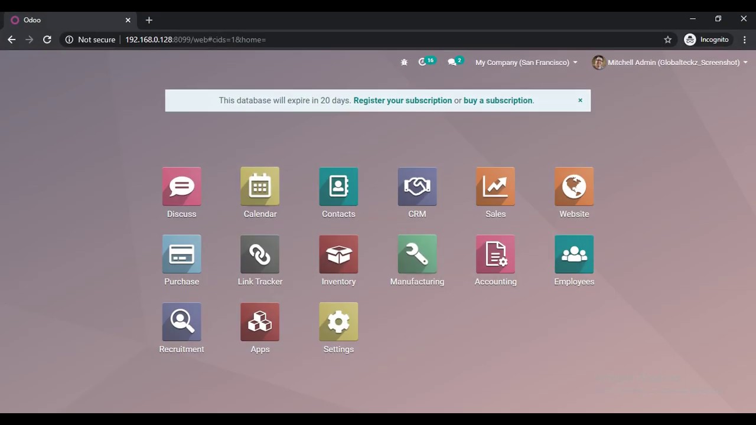Open Mitchell Admin user menu

670,62
